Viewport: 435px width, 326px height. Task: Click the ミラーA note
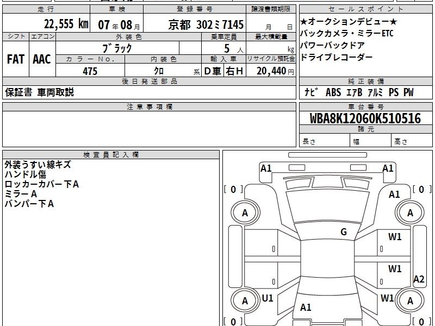coord(21,194)
